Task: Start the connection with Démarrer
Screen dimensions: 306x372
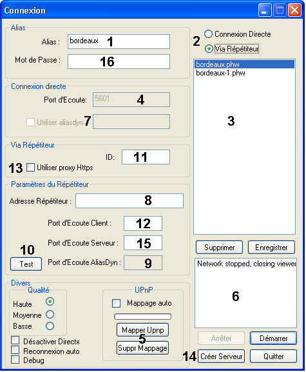Action: (x=273, y=338)
